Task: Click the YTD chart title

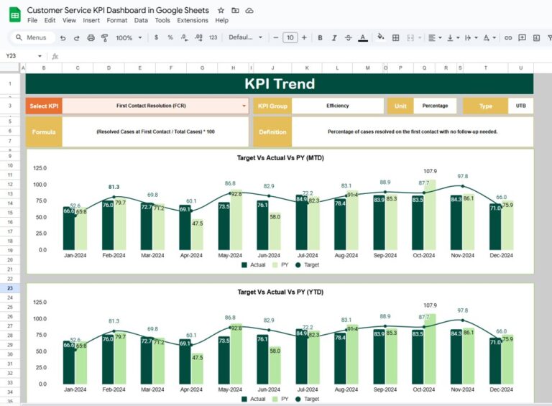Action: [280, 292]
